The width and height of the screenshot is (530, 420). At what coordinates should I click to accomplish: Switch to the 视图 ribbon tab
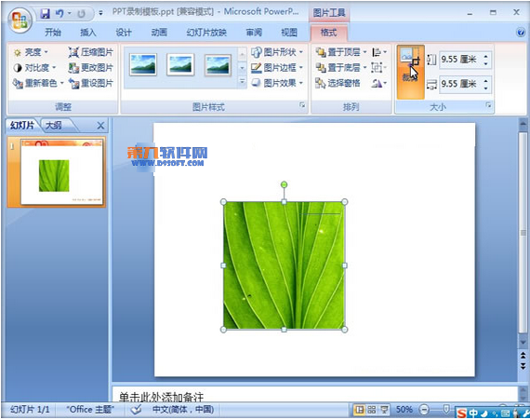click(x=289, y=33)
